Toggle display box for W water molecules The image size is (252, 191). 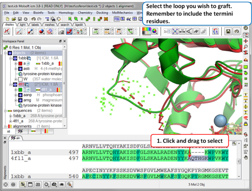(20, 79)
